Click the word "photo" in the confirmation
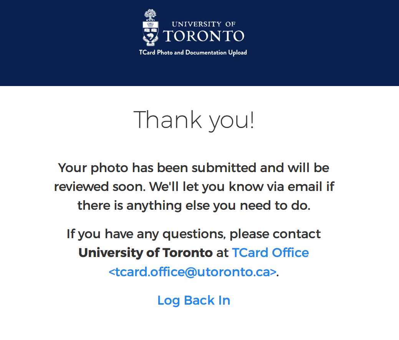 click(110, 168)
